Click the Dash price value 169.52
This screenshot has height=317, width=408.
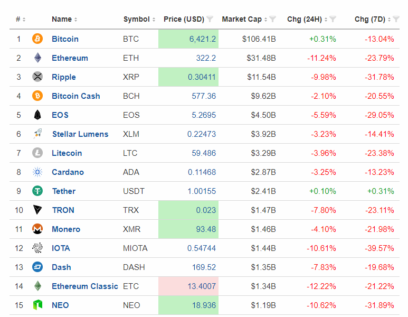(205, 267)
